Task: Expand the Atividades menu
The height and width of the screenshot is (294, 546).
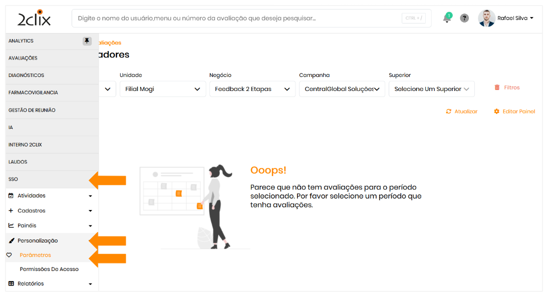Action: [x=50, y=195]
